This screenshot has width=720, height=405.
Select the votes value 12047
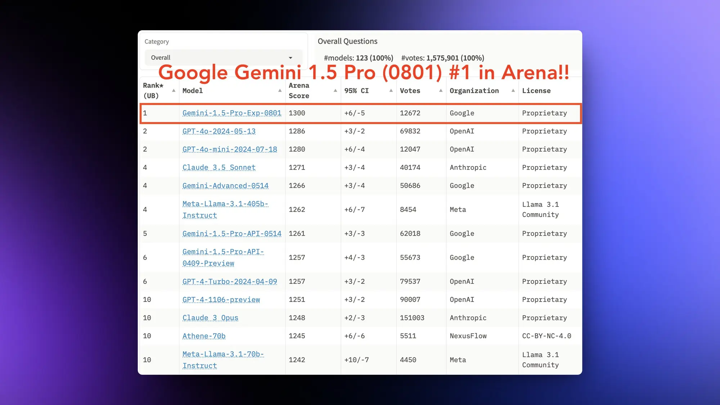pos(410,149)
